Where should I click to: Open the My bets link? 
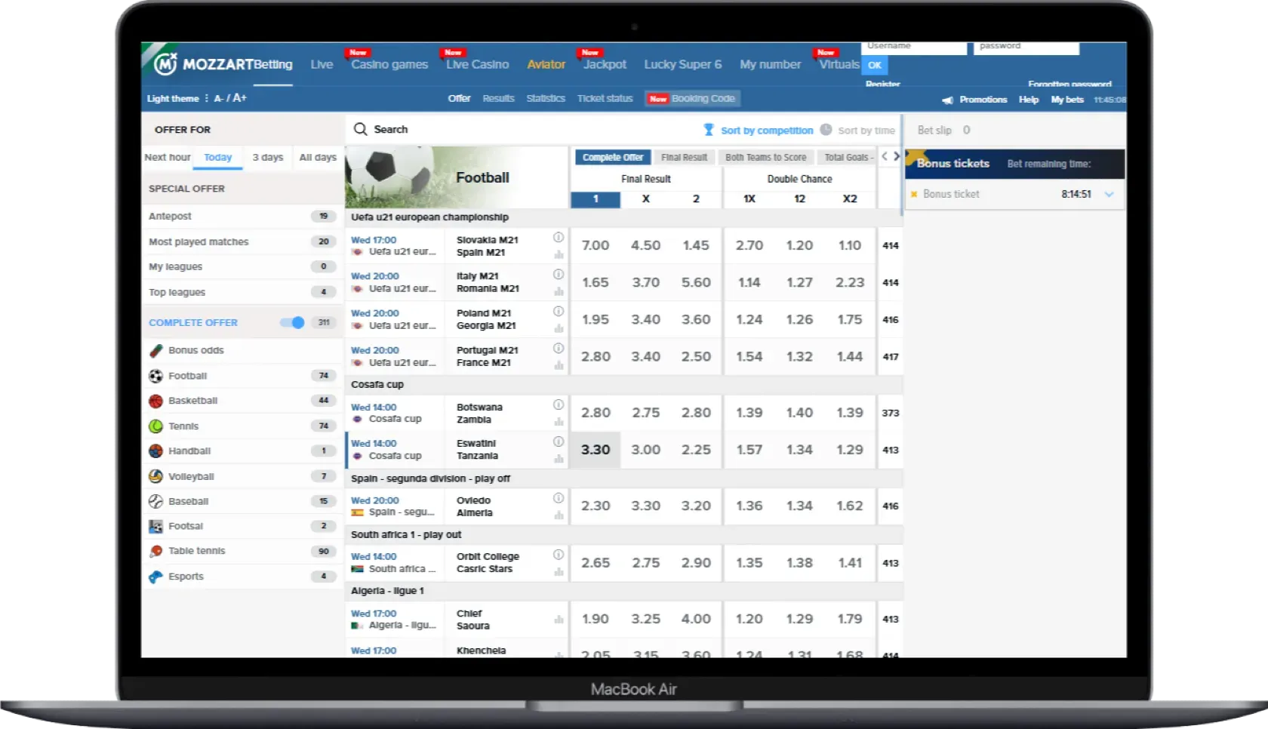(x=1067, y=100)
